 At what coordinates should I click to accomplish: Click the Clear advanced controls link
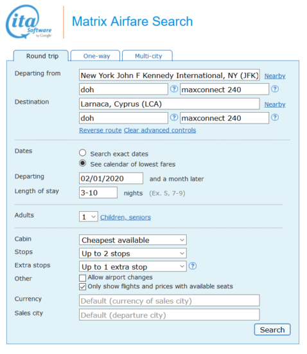[x=160, y=130]
